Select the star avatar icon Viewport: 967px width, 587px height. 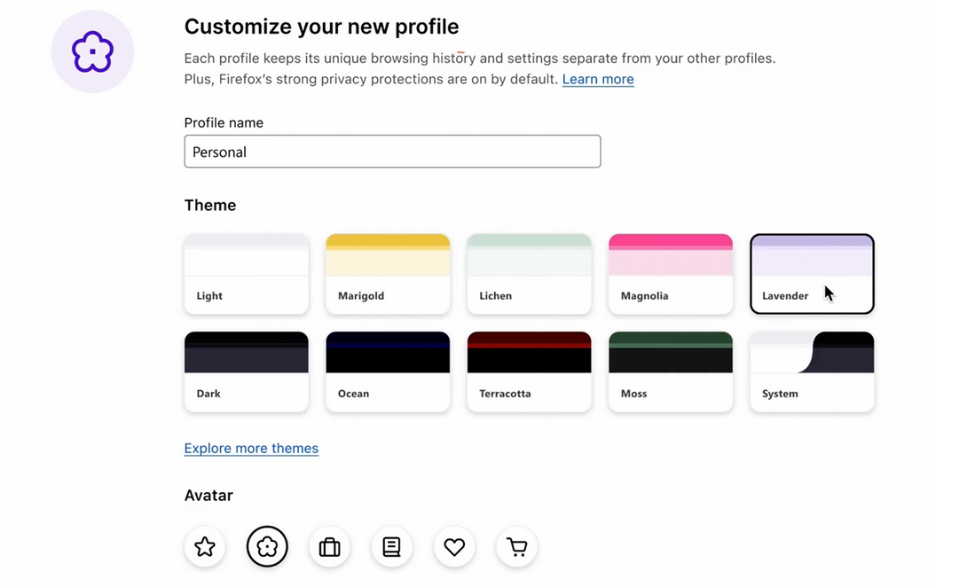(205, 547)
